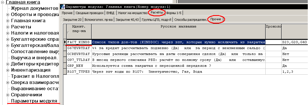
Task: Select the G67EVRYDAY identifier cell
Action: (x=79, y=48)
